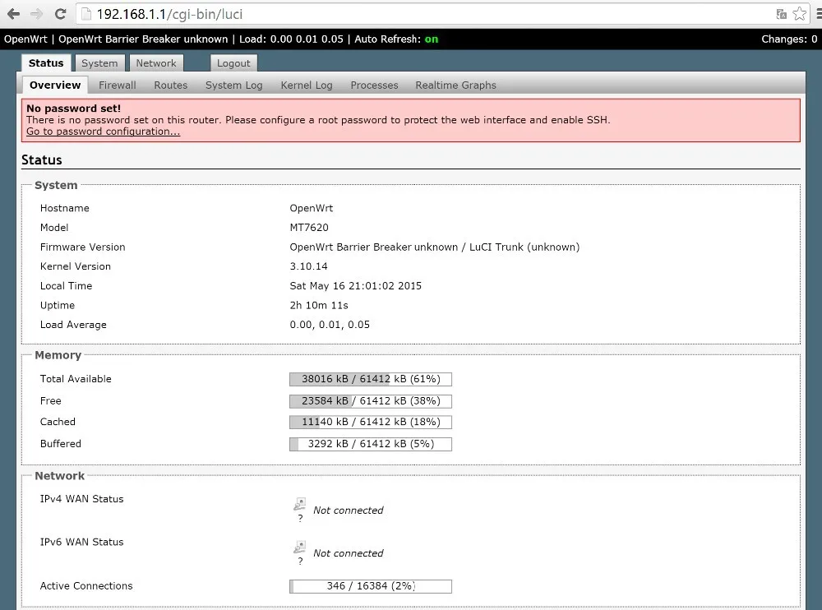This screenshot has height=610, width=822.
Task: Click the hostname value 'OpenWrt'
Action: 312,208
